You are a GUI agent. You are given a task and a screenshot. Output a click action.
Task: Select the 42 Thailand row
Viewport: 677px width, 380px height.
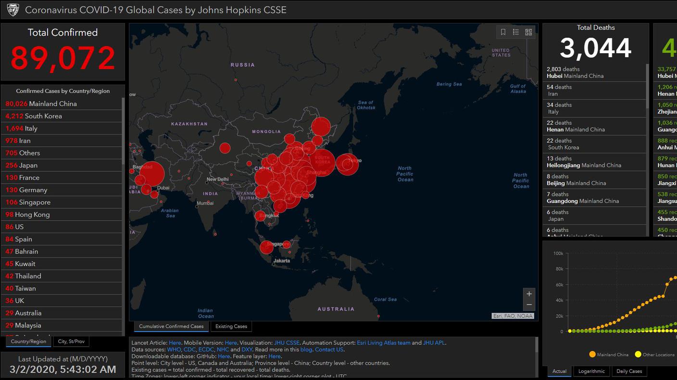[x=62, y=276]
